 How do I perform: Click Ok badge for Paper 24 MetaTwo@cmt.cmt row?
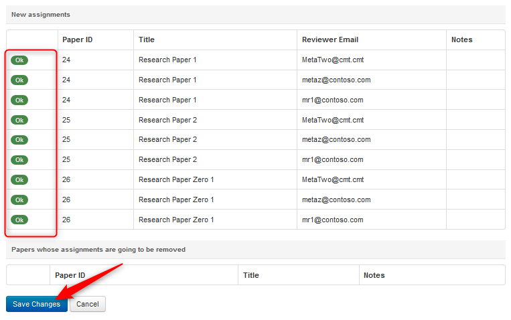(x=19, y=60)
